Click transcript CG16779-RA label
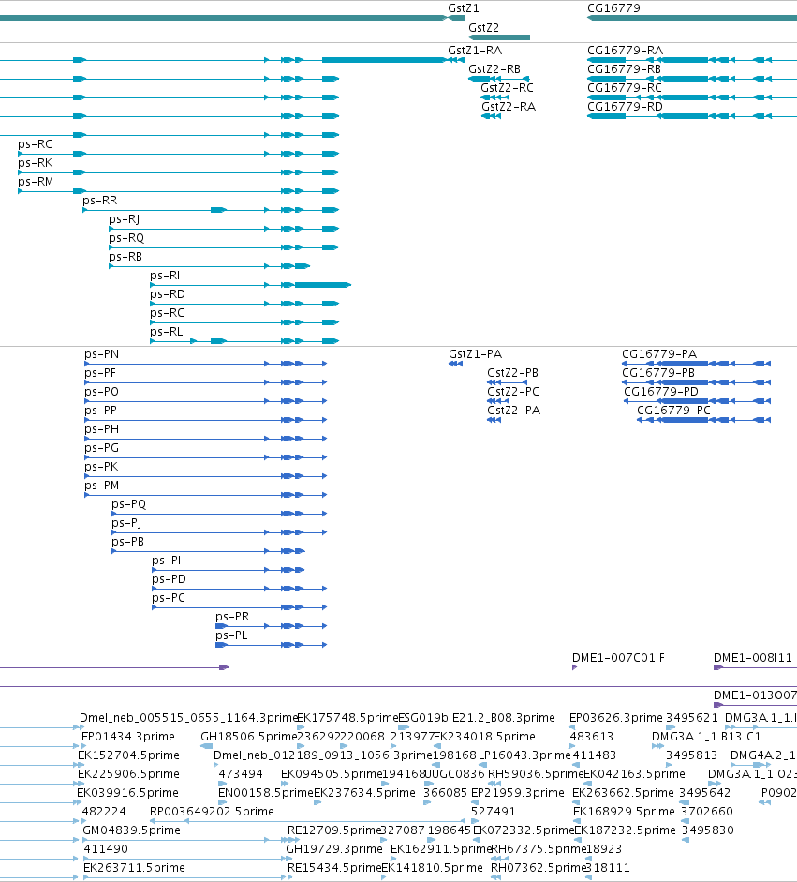797x882 pixels. coord(625,51)
